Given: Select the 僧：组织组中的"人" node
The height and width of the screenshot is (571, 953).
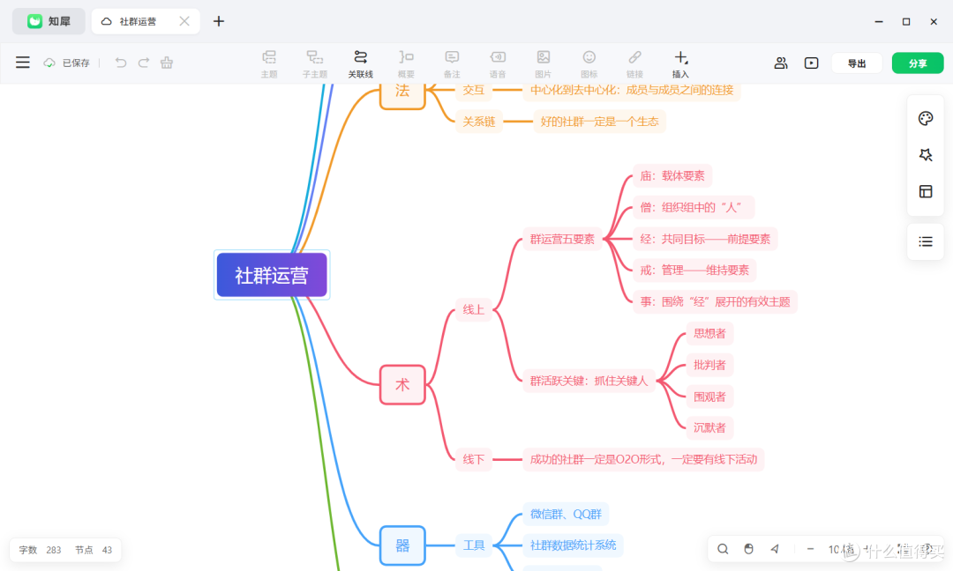Looking at the screenshot, I should tap(694, 208).
